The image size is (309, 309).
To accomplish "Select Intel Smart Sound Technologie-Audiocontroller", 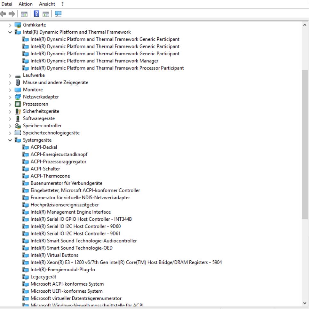I will click(x=83, y=241).
